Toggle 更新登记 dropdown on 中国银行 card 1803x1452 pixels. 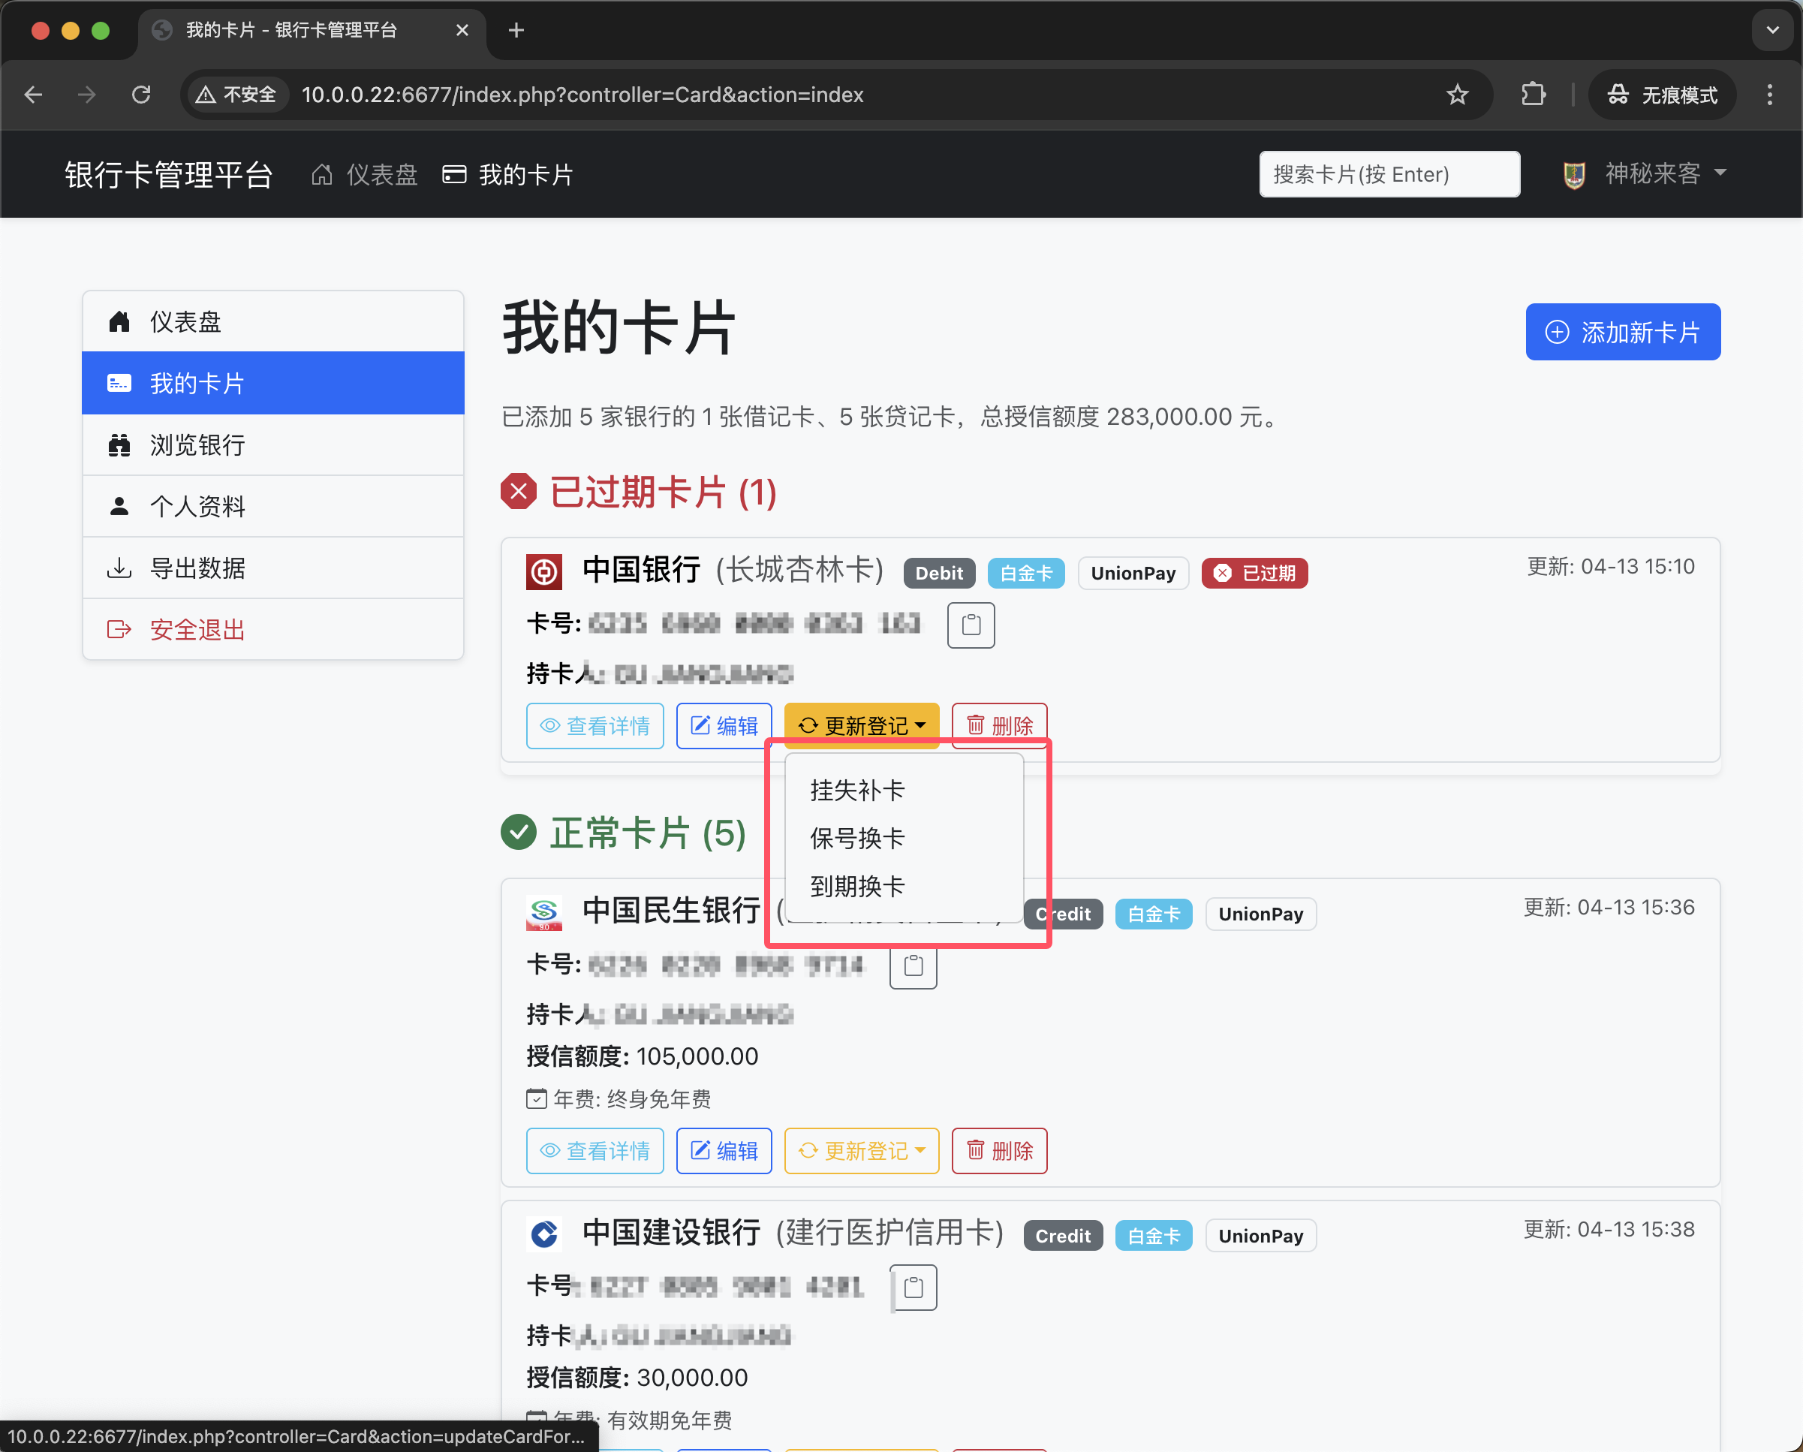point(862,725)
